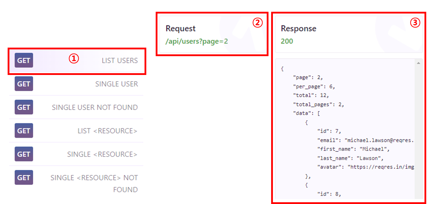Open the SINGLE USER NOT FOUND endpoint
Image resolution: width=433 pixels, height=204 pixels.
pos(76,107)
